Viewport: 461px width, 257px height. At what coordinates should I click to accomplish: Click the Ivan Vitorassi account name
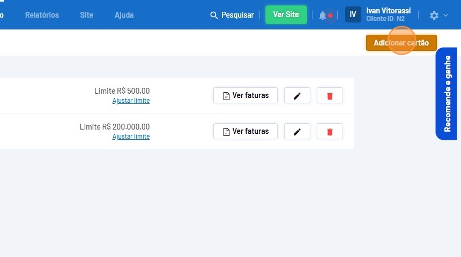coord(388,11)
